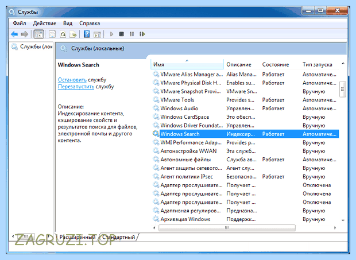Switch to the Расширенный tab

pos(78,237)
